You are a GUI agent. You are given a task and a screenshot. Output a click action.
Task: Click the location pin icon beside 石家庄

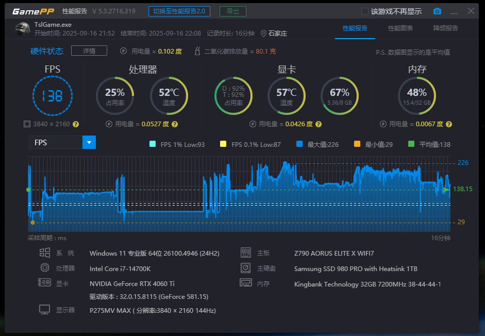click(x=263, y=33)
